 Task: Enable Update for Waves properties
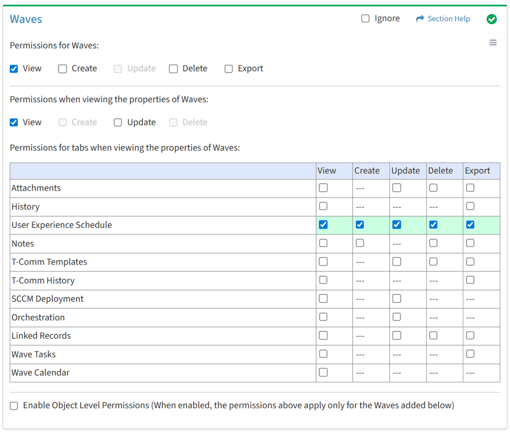click(118, 122)
